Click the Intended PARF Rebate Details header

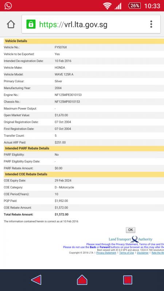pos(84,148)
